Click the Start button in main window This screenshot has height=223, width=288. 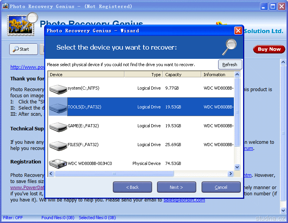click(23, 49)
